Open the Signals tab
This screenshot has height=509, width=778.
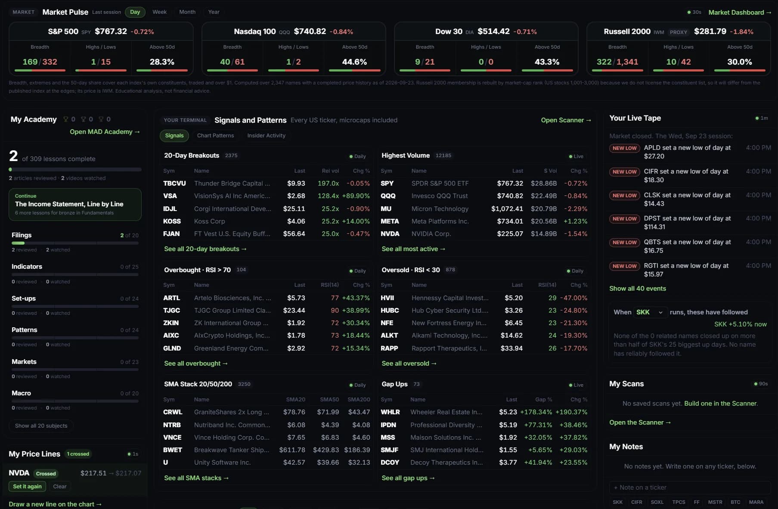click(174, 136)
